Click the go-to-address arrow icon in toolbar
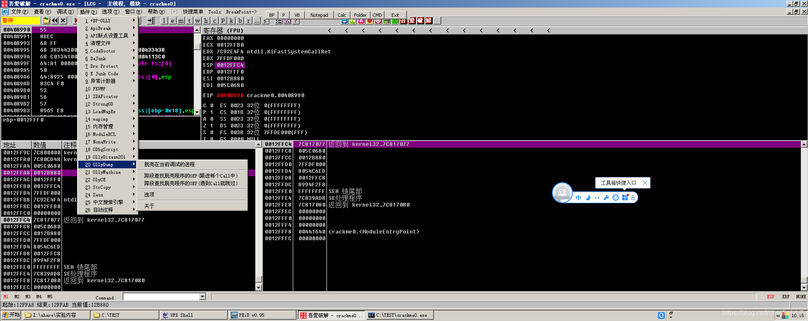 pyautogui.click(x=151, y=21)
